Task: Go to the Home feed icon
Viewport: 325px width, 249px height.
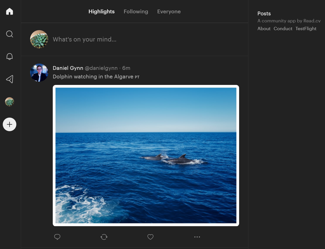Action: point(10,11)
